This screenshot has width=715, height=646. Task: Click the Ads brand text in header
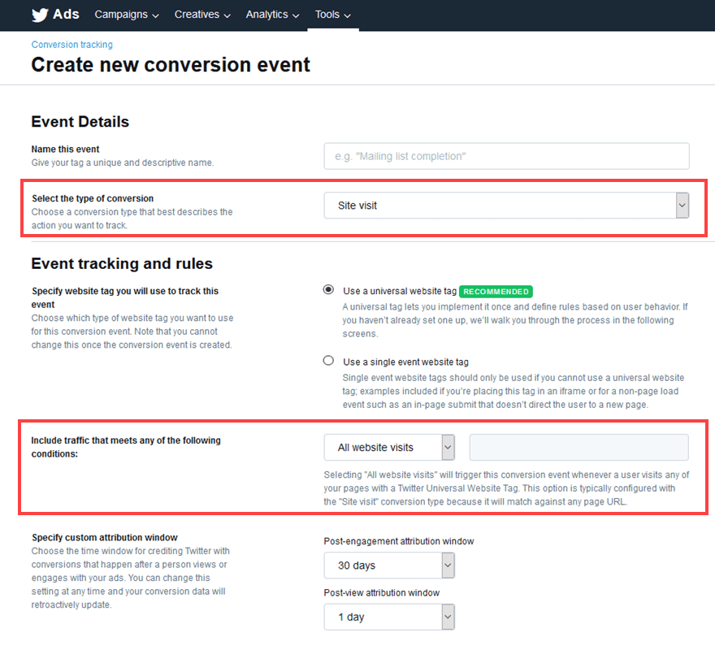(67, 15)
